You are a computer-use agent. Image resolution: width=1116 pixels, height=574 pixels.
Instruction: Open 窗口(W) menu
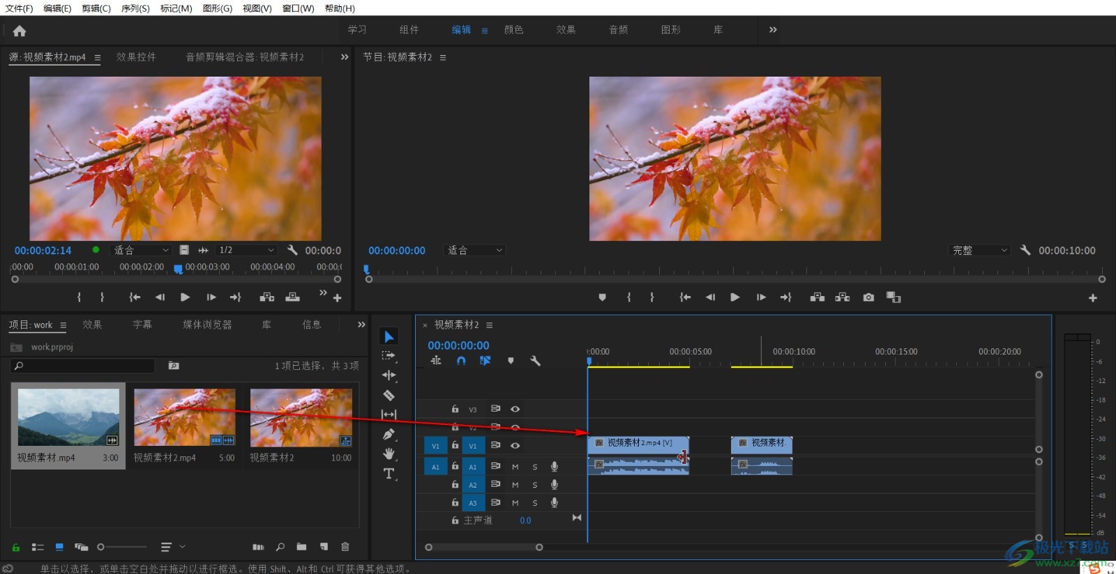tap(298, 8)
